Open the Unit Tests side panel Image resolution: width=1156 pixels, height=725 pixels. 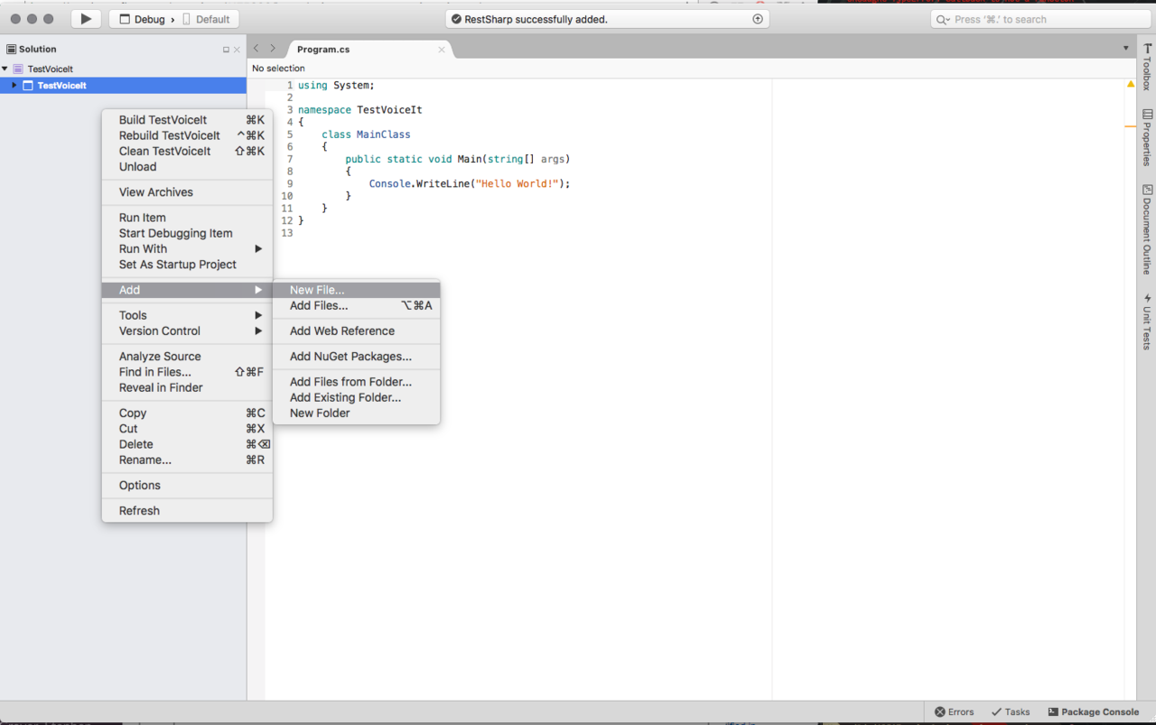pyautogui.click(x=1147, y=321)
